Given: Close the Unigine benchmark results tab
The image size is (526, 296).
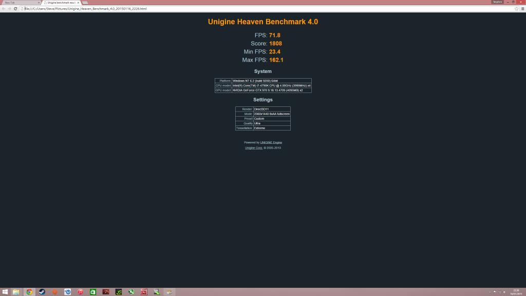Looking at the screenshot, I should pyautogui.click(x=78, y=3).
